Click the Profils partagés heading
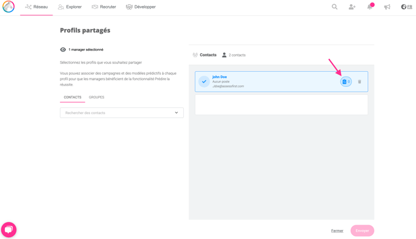416x239 pixels. pos(85,30)
